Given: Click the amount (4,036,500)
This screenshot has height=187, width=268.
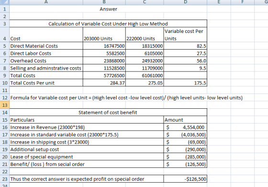Looking at the screenshot, I should tap(185, 135).
